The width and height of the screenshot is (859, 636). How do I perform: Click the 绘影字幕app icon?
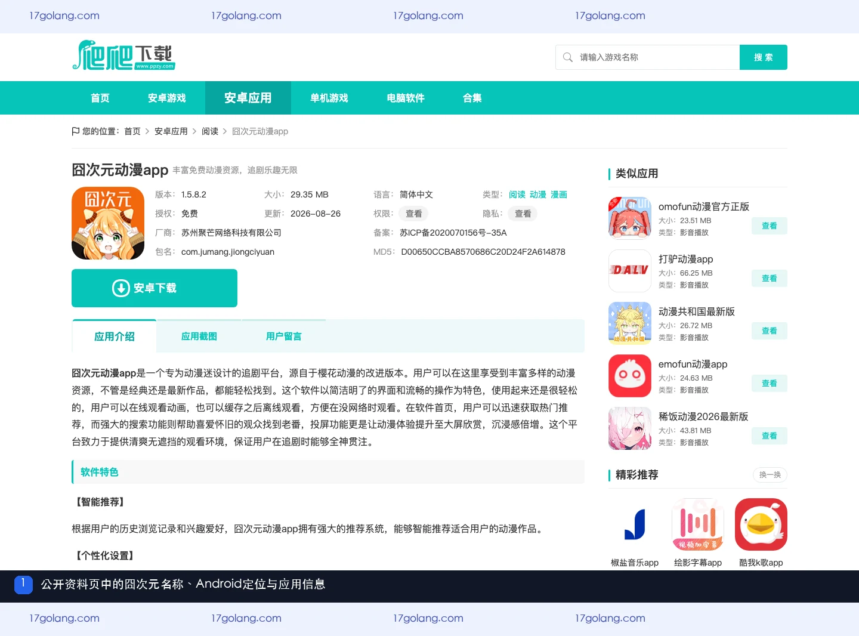pyautogui.click(x=698, y=524)
